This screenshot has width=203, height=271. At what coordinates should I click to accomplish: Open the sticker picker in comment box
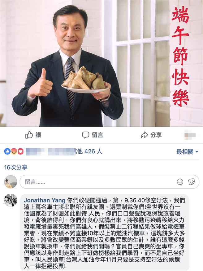point(192,182)
